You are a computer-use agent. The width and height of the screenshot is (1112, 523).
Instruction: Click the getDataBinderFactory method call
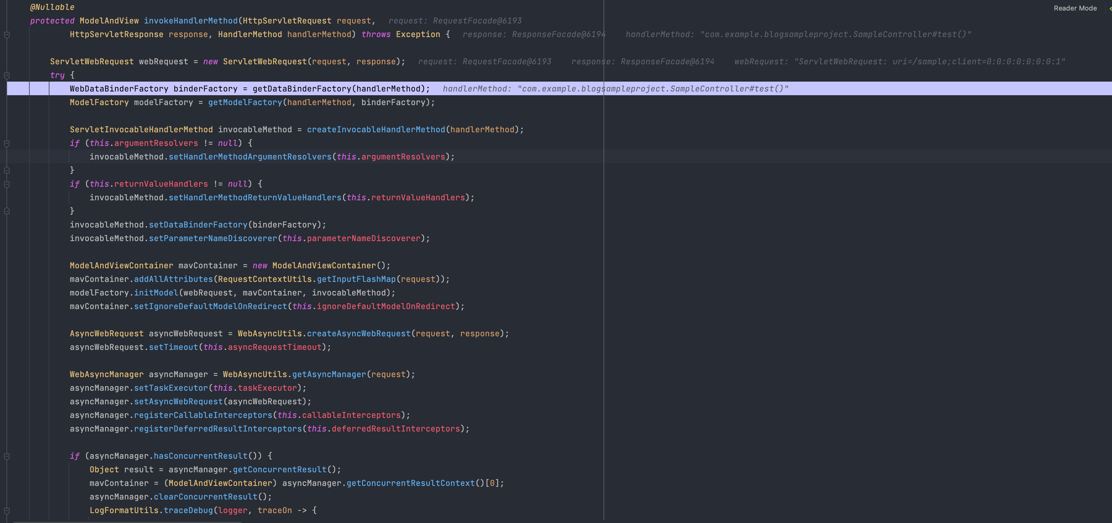tap(302, 89)
